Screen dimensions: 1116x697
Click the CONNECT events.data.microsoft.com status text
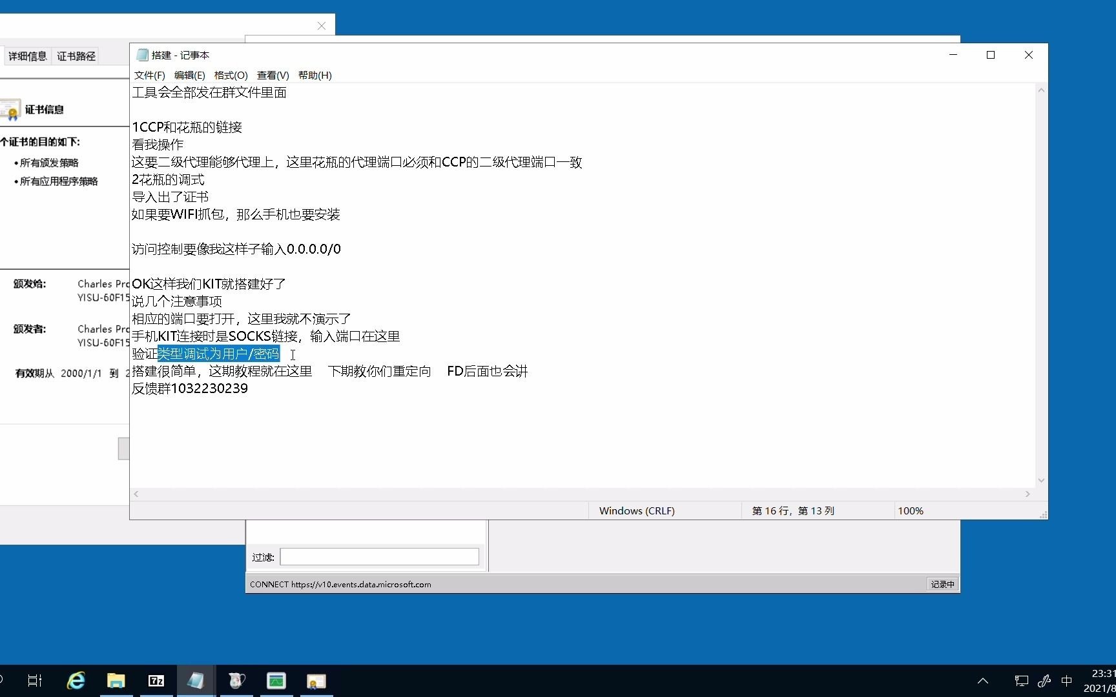340,584
